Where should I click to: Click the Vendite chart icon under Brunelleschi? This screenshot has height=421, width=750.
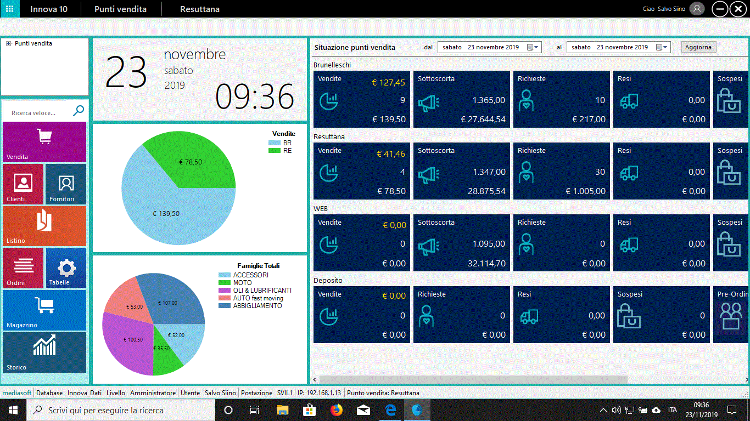[x=329, y=101]
